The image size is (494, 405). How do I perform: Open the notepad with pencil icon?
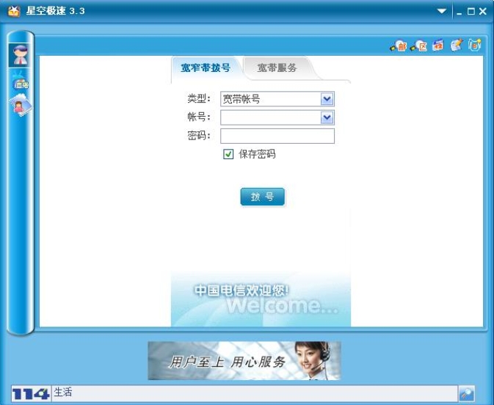456,45
